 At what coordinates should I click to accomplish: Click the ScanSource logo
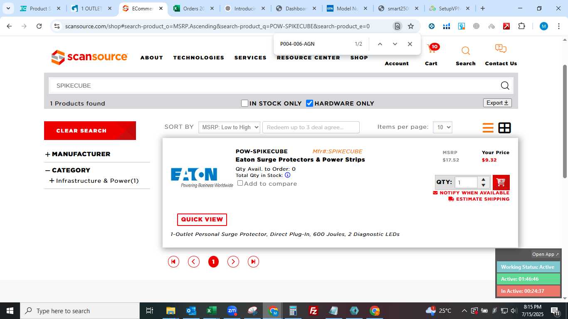(89, 57)
